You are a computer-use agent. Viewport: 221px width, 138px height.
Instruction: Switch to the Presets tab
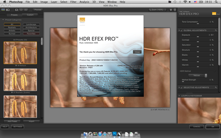(14, 15)
